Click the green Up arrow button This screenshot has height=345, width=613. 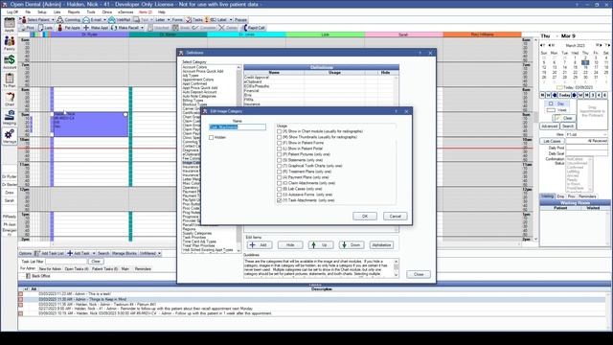point(321,245)
